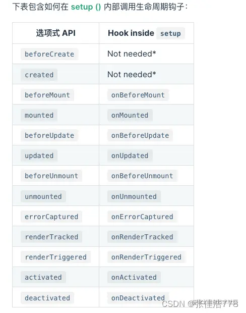Click the onUnmounted hook label
The image size is (246, 313).
point(134,196)
